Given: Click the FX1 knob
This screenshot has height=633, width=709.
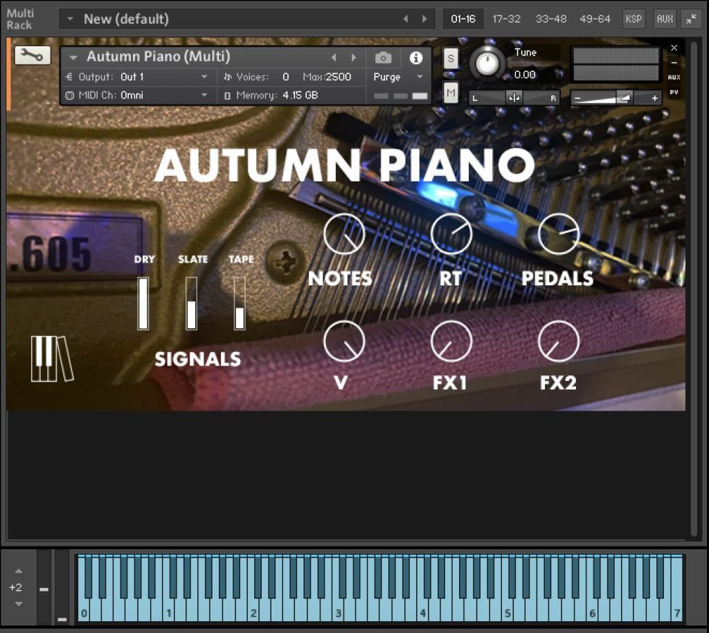Looking at the screenshot, I should (451, 341).
